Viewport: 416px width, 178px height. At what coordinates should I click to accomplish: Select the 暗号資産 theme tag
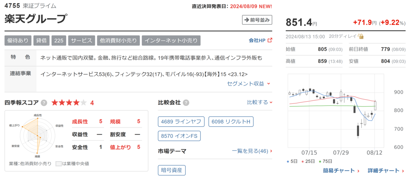coord(172,170)
